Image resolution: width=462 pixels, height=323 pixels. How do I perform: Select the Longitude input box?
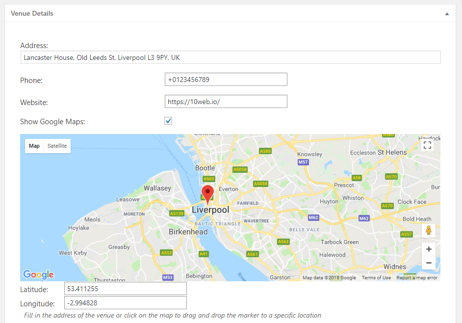pos(125,303)
